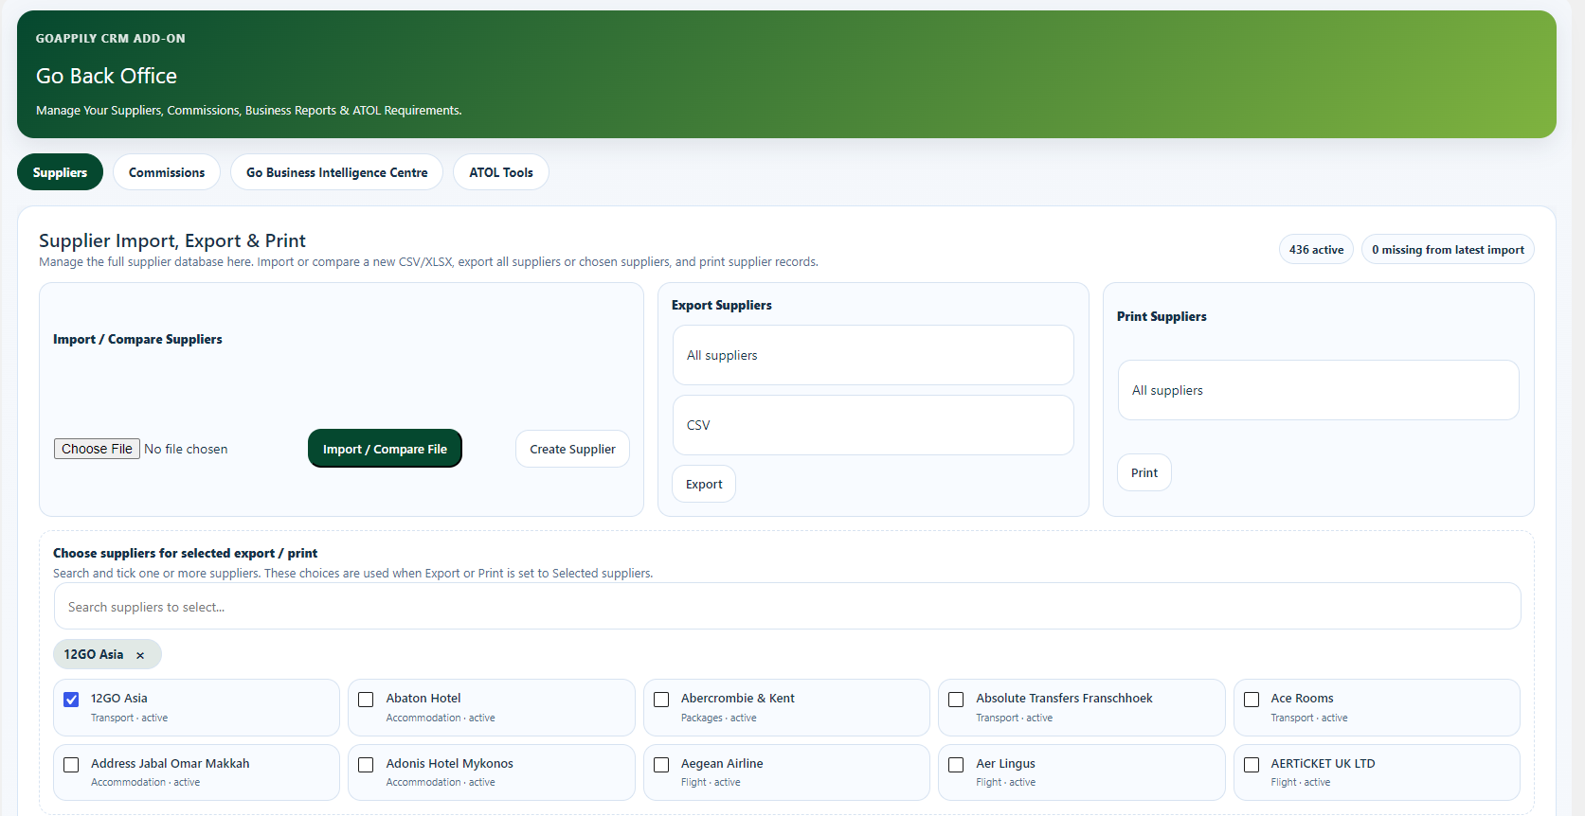Image resolution: width=1585 pixels, height=816 pixels.
Task: Open the Export Suppliers scope dropdown
Action: coord(873,355)
